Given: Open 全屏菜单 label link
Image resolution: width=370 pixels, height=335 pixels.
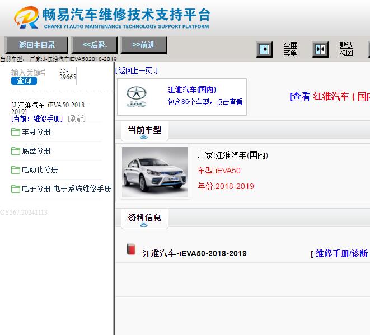Looking at the screenshot, I should click(290, 49).
